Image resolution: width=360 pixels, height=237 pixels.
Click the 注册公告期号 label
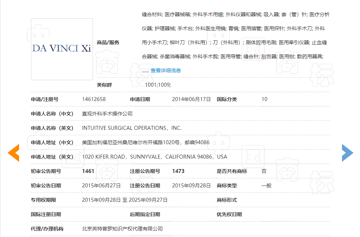click(145, 171)
